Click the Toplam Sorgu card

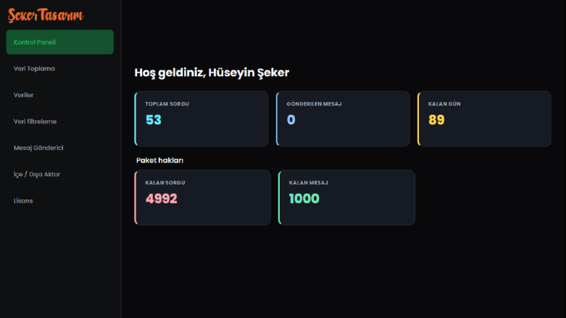click(x=201, y=119)
